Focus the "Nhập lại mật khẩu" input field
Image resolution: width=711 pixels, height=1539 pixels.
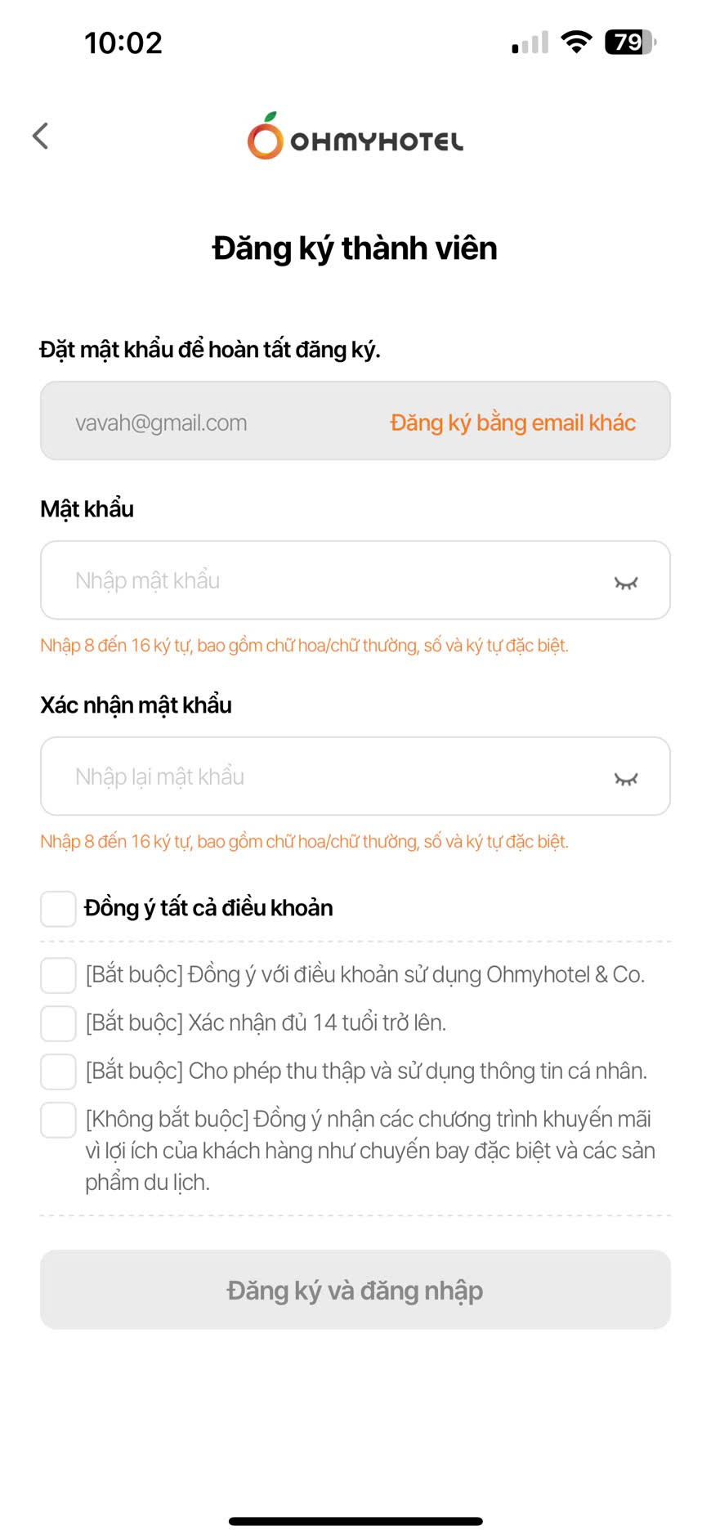click(x=327, y=776)
